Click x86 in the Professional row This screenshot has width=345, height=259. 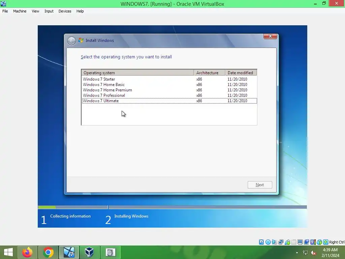point(199,95)
